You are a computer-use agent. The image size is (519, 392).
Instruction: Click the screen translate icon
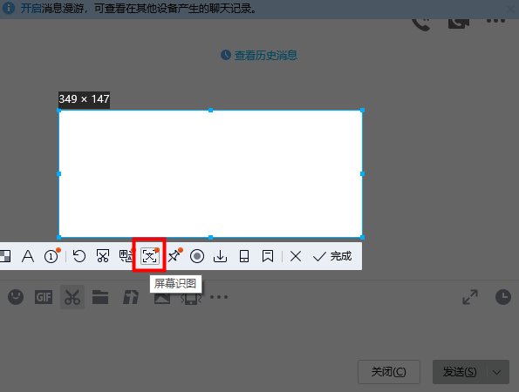(x=126, y=256)
